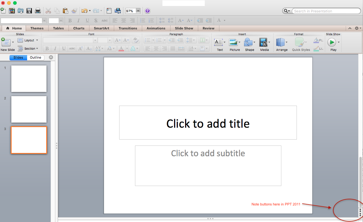Toggle Strikethrough in the ribbon Font group
Screen dimensions: 363x222
point(72,49)
